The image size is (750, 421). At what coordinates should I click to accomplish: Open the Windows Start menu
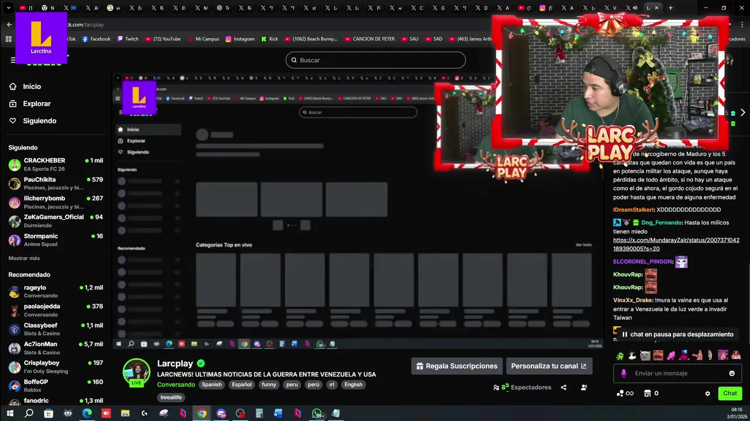9,413
